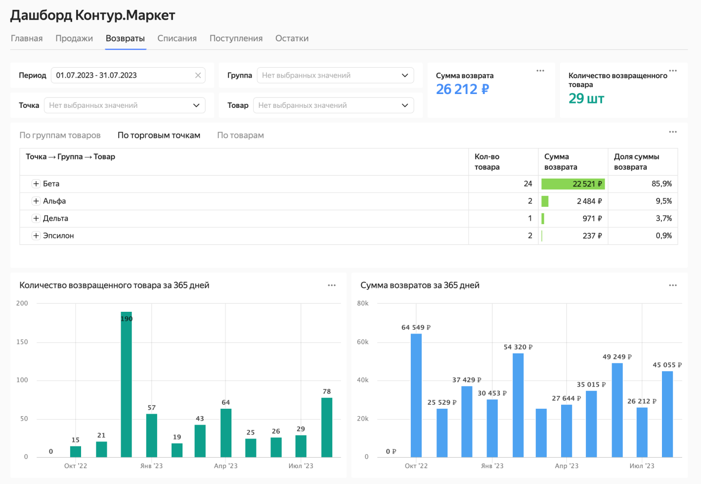The image size is (701, 484).
Task: Open the ellipsis menu on Сумма возврата card
Action: click(x=540, y=71)
